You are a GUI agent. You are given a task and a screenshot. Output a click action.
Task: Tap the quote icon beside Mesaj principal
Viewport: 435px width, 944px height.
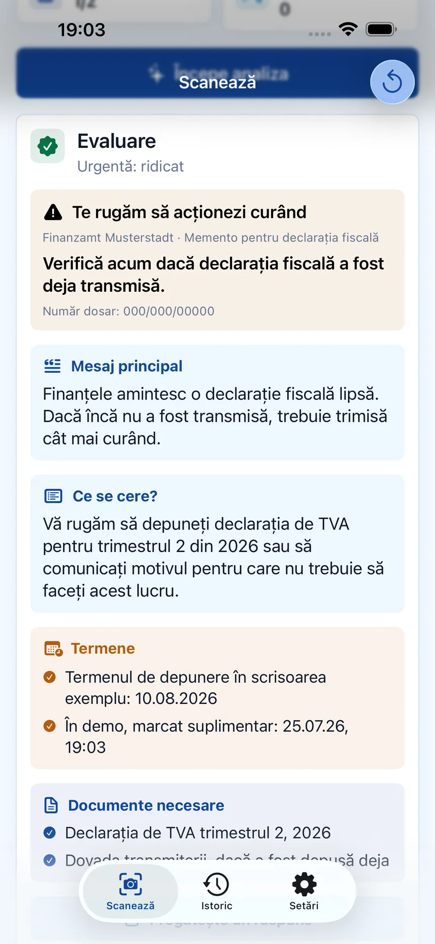(x=53, y=366)
